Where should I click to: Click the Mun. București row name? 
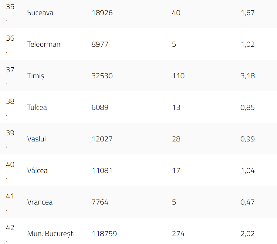click(51, 234)
